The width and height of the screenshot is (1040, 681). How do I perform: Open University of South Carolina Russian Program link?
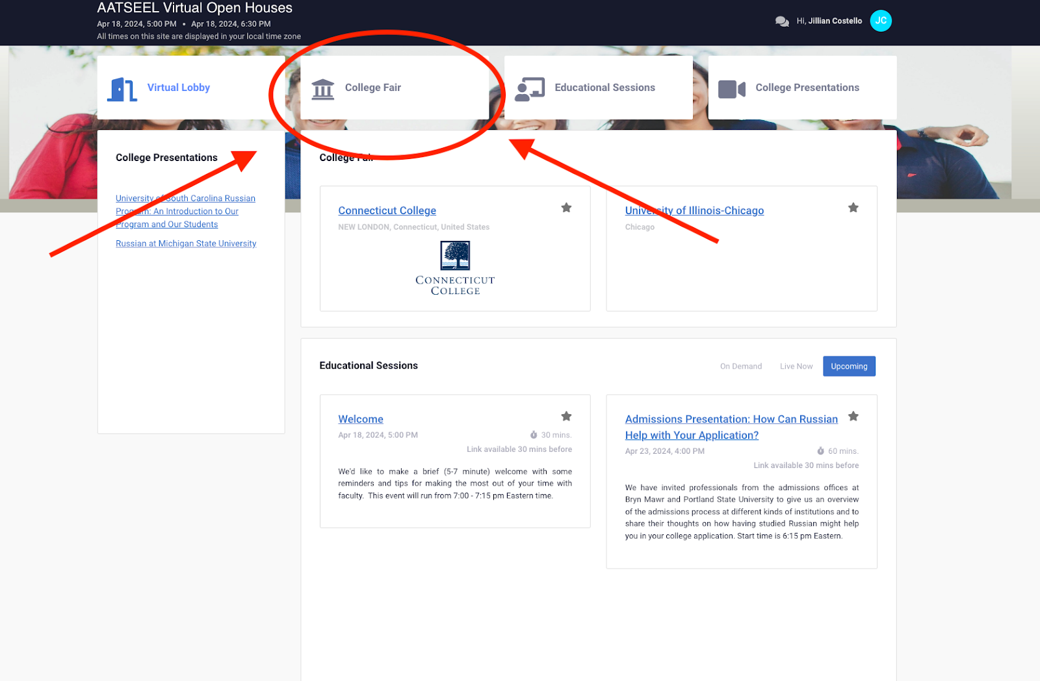[x=185, y=212]
